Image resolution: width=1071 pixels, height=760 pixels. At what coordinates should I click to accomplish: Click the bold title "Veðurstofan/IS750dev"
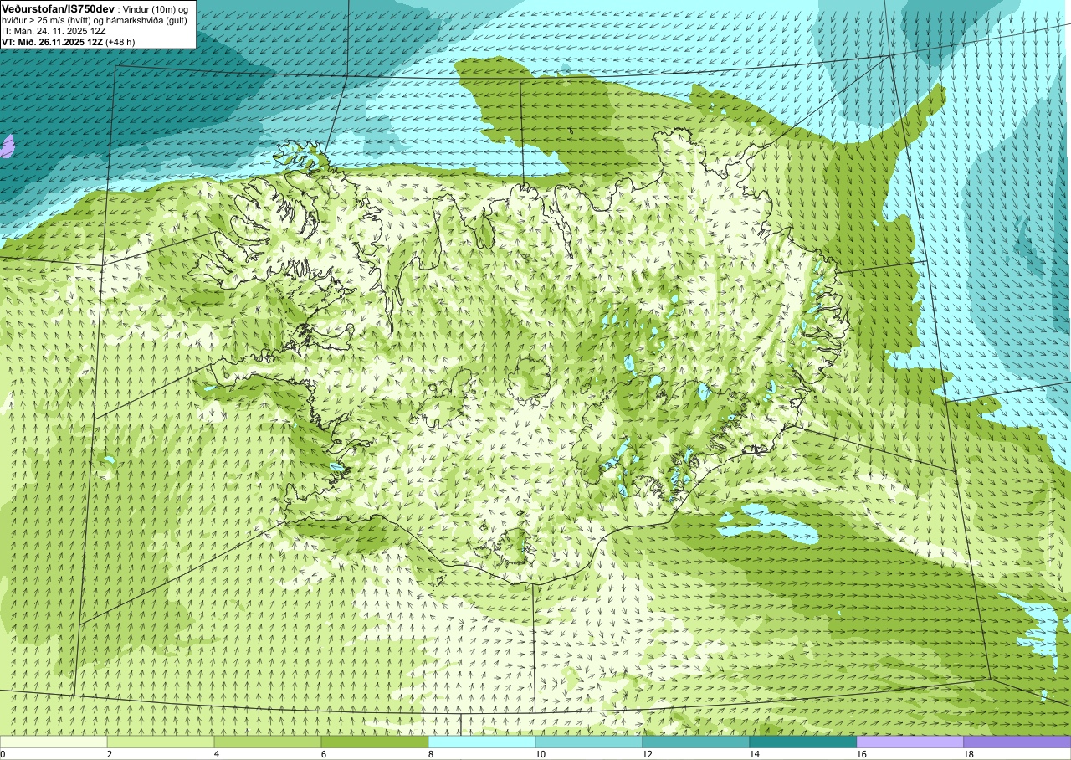click(x=59, y=8)
